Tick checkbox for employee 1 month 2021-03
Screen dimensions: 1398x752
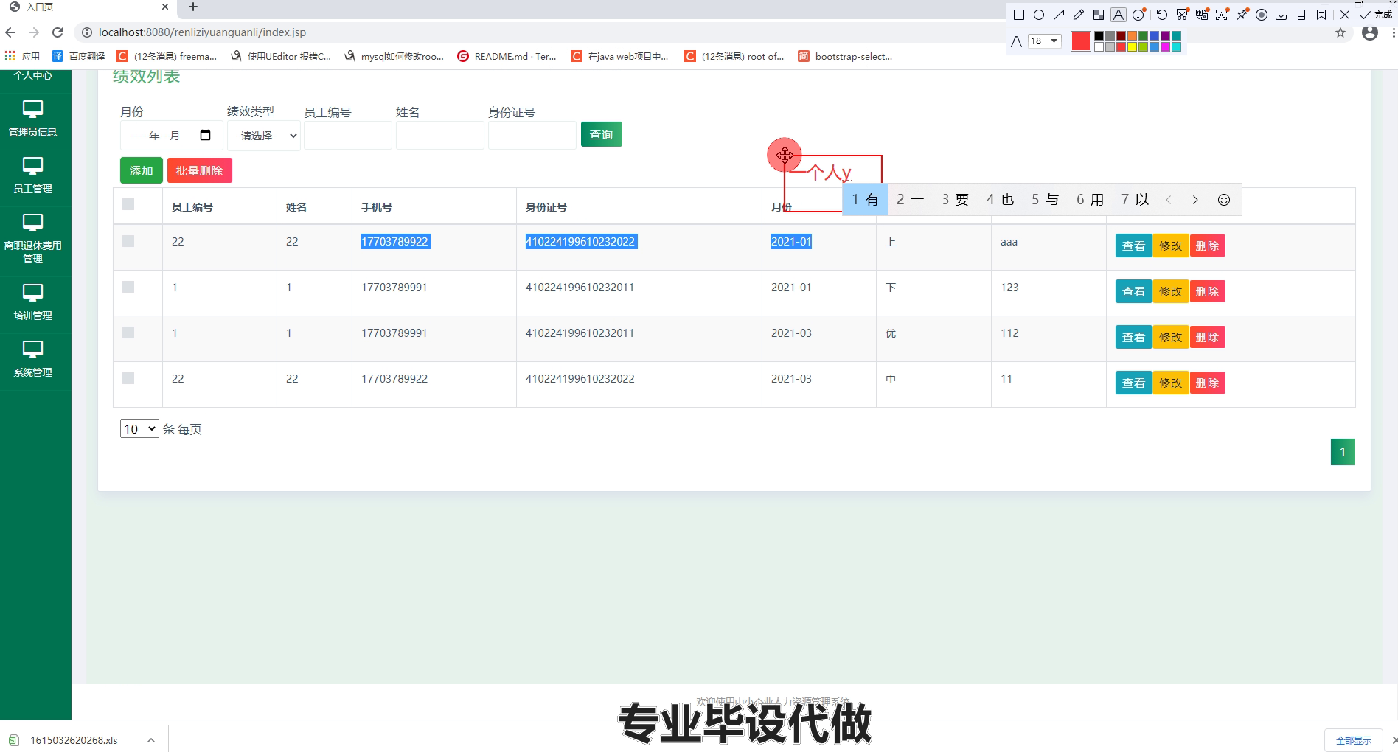[128, 333]
